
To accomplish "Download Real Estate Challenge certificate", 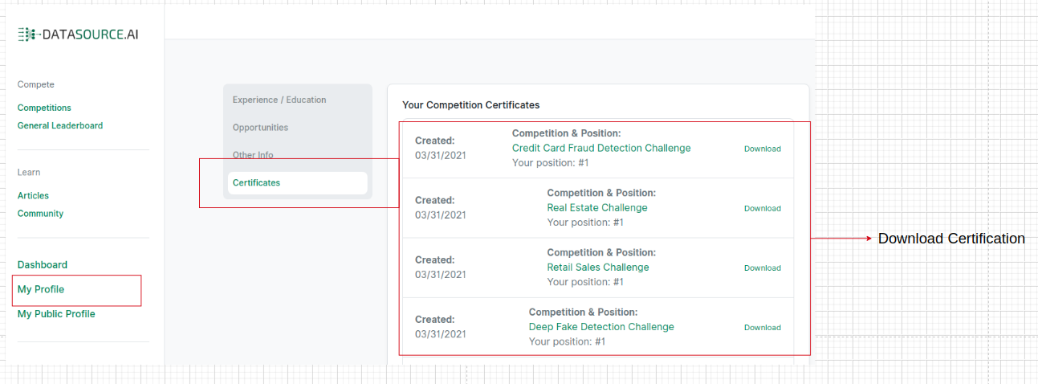I will (762, 208).
